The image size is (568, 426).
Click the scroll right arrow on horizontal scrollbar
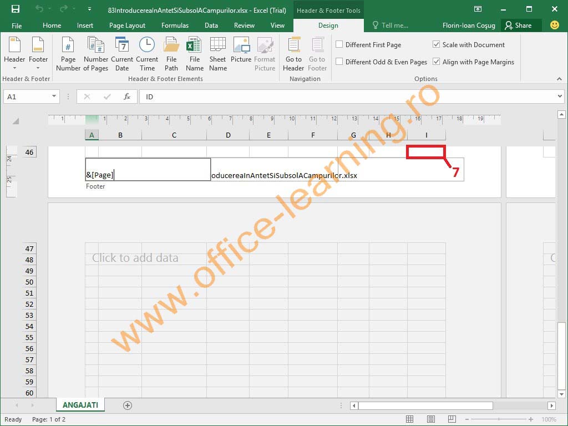pos(551,405)
